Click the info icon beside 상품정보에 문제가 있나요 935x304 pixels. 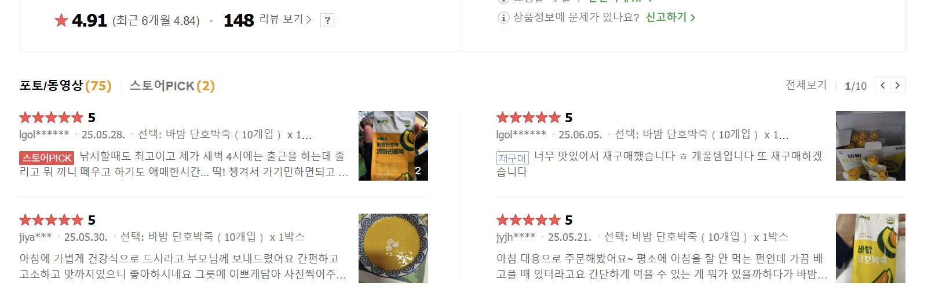pos(503,17)
